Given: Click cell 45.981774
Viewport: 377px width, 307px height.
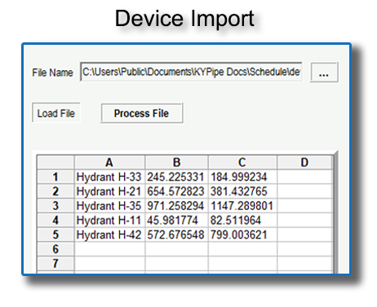Looking at the screenshot, I should click(x=177, y=220).
